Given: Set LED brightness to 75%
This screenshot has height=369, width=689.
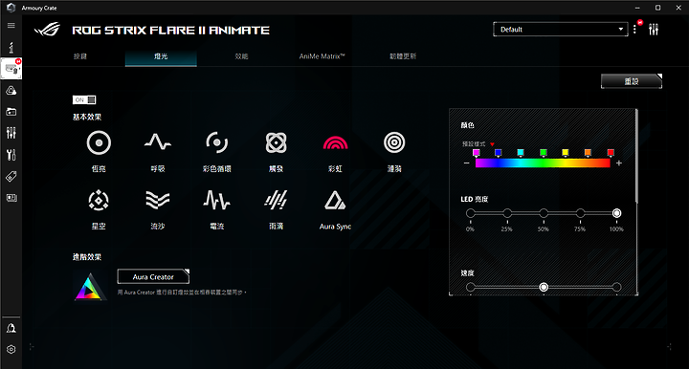Looking at the screenshot, I should point(581,213).
